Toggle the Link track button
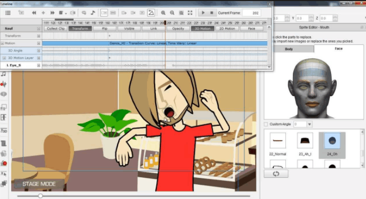366x199 pixels. [154, 29]
